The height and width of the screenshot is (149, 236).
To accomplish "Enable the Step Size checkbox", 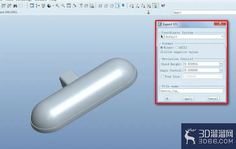I will point(162,76).
